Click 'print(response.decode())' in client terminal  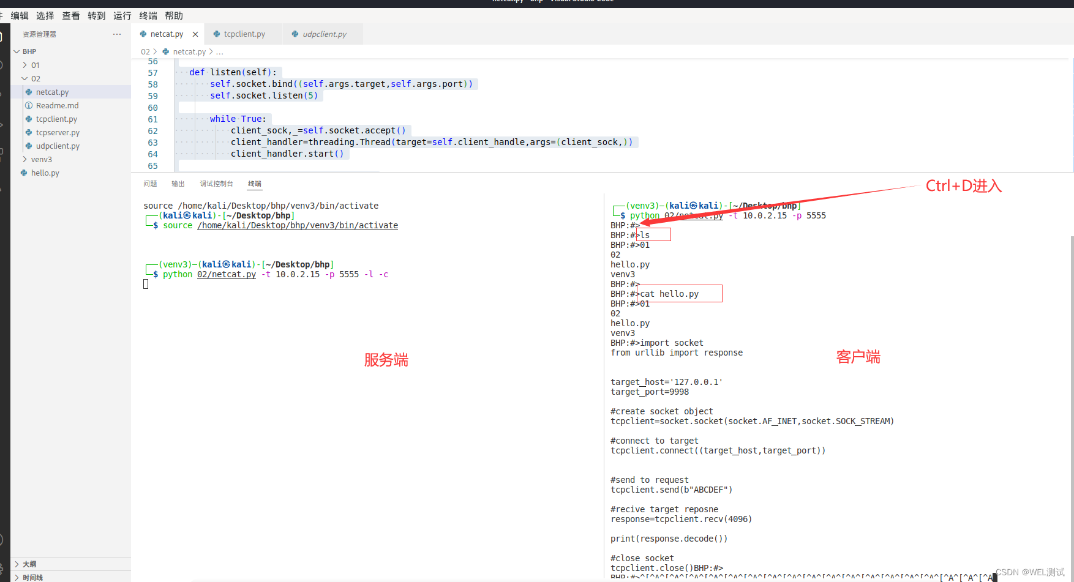(669, 539)
